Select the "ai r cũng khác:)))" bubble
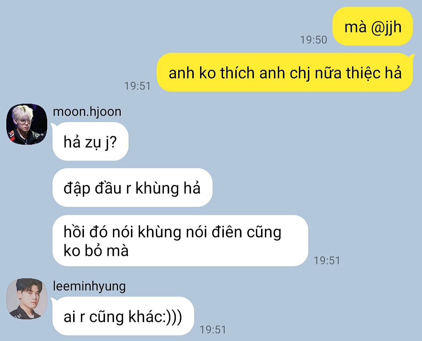Viewport: 422px width, 341px height. 123,316
